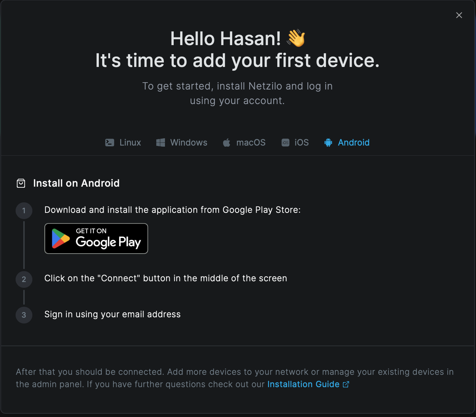Click the external link icon after Installation Guide
The image size is (476, 417).
[x=346, y=384]
